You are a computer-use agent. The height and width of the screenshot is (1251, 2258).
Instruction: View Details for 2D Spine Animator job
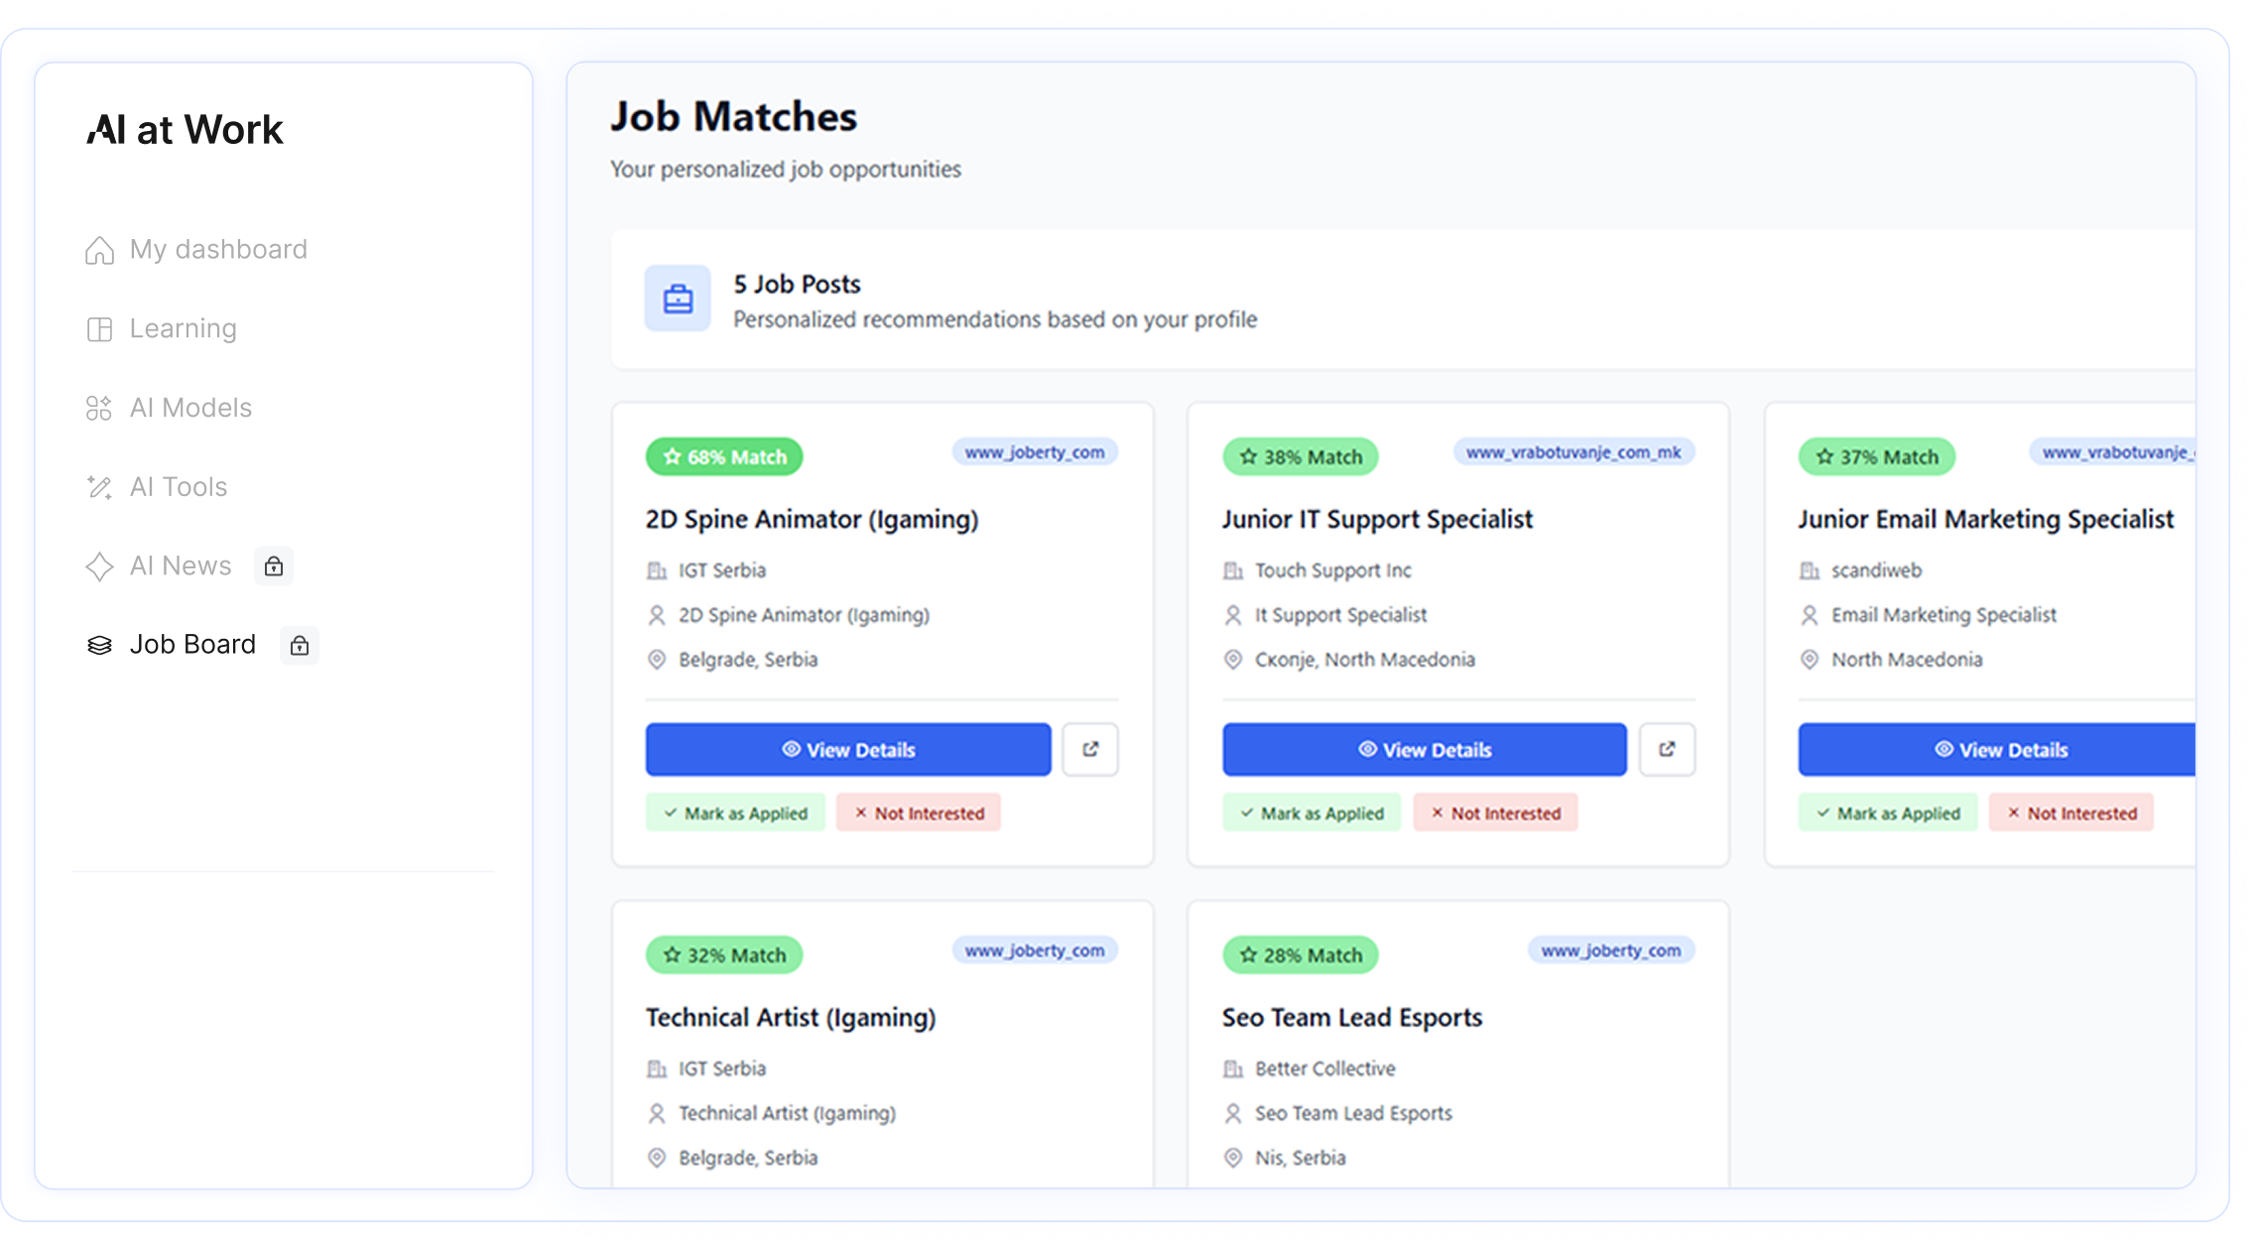coord(847,749)
